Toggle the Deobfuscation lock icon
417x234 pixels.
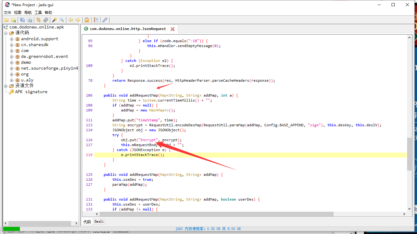click(x=87, y=20)
